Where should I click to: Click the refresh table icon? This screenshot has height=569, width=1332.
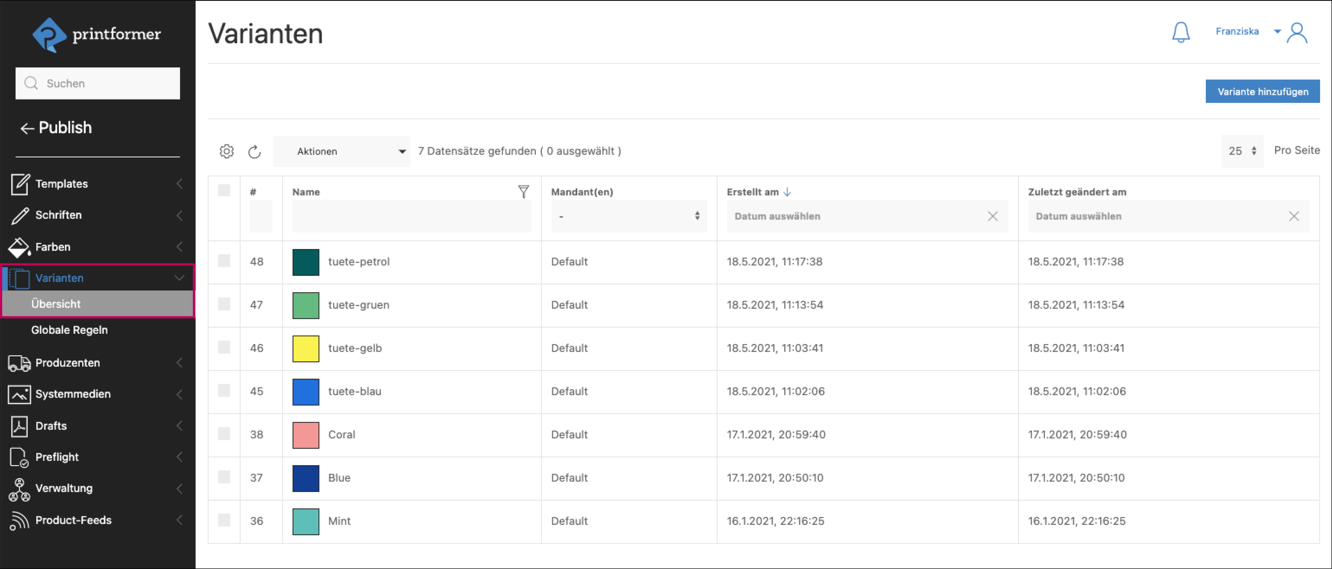(254, 151)
